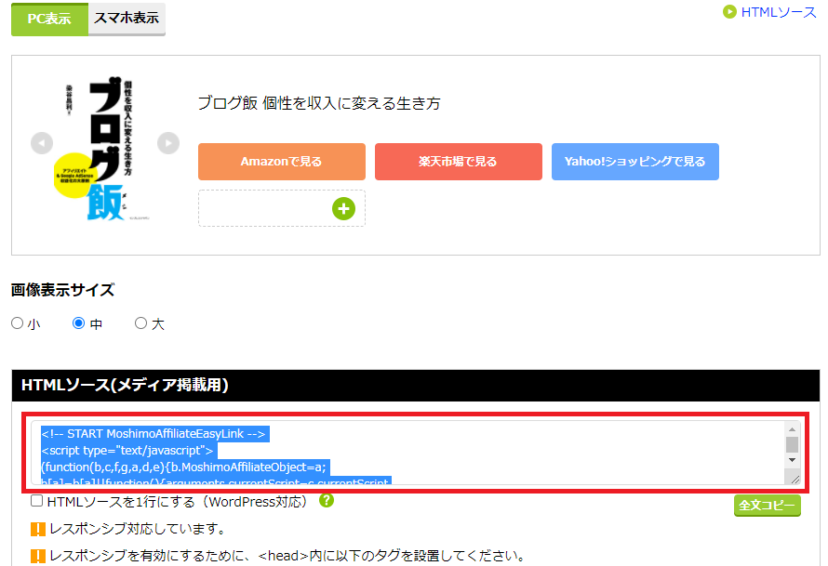The width and height of the screenshot is (828, 566).
Task: Click the HTML source scrollbar thumb
Action: pos(792,444)
